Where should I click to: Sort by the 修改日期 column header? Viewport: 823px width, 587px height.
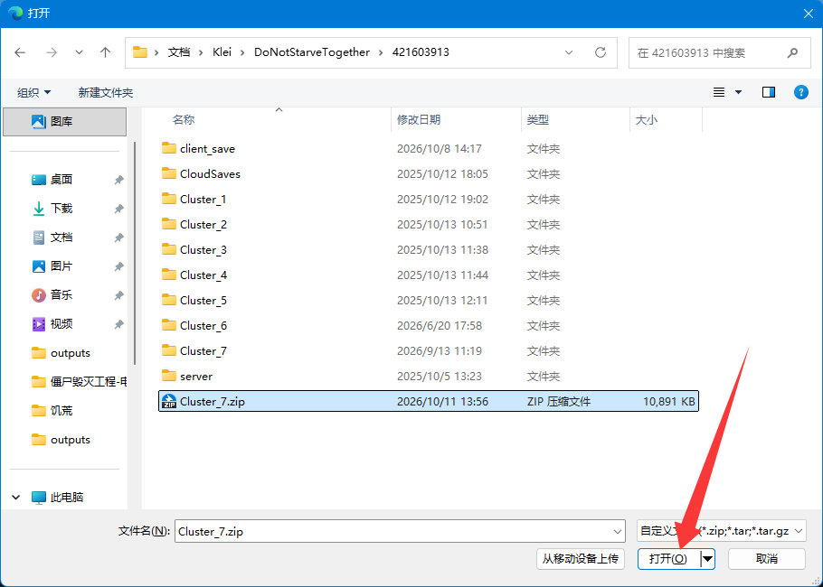tap(419, 120)
